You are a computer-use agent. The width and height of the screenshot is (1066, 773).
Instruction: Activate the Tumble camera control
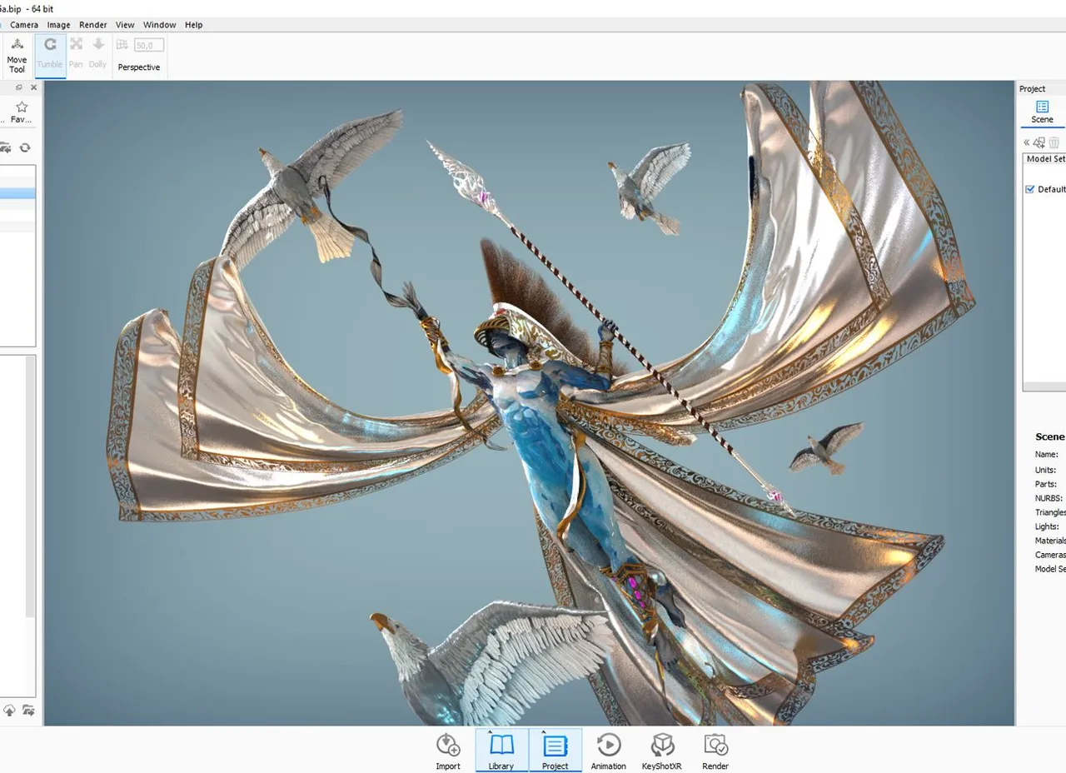(x=50, y=54)
